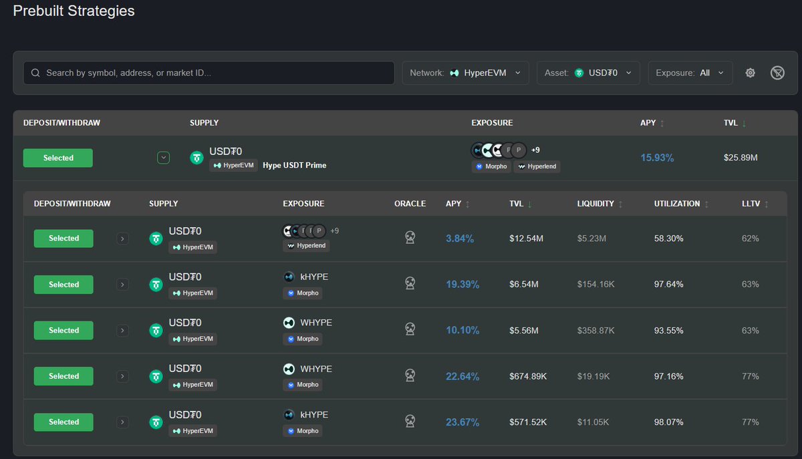802x459 pixels.
Task: Toggle Selected button in WHYPE 10.10% row
Action: 63,330
